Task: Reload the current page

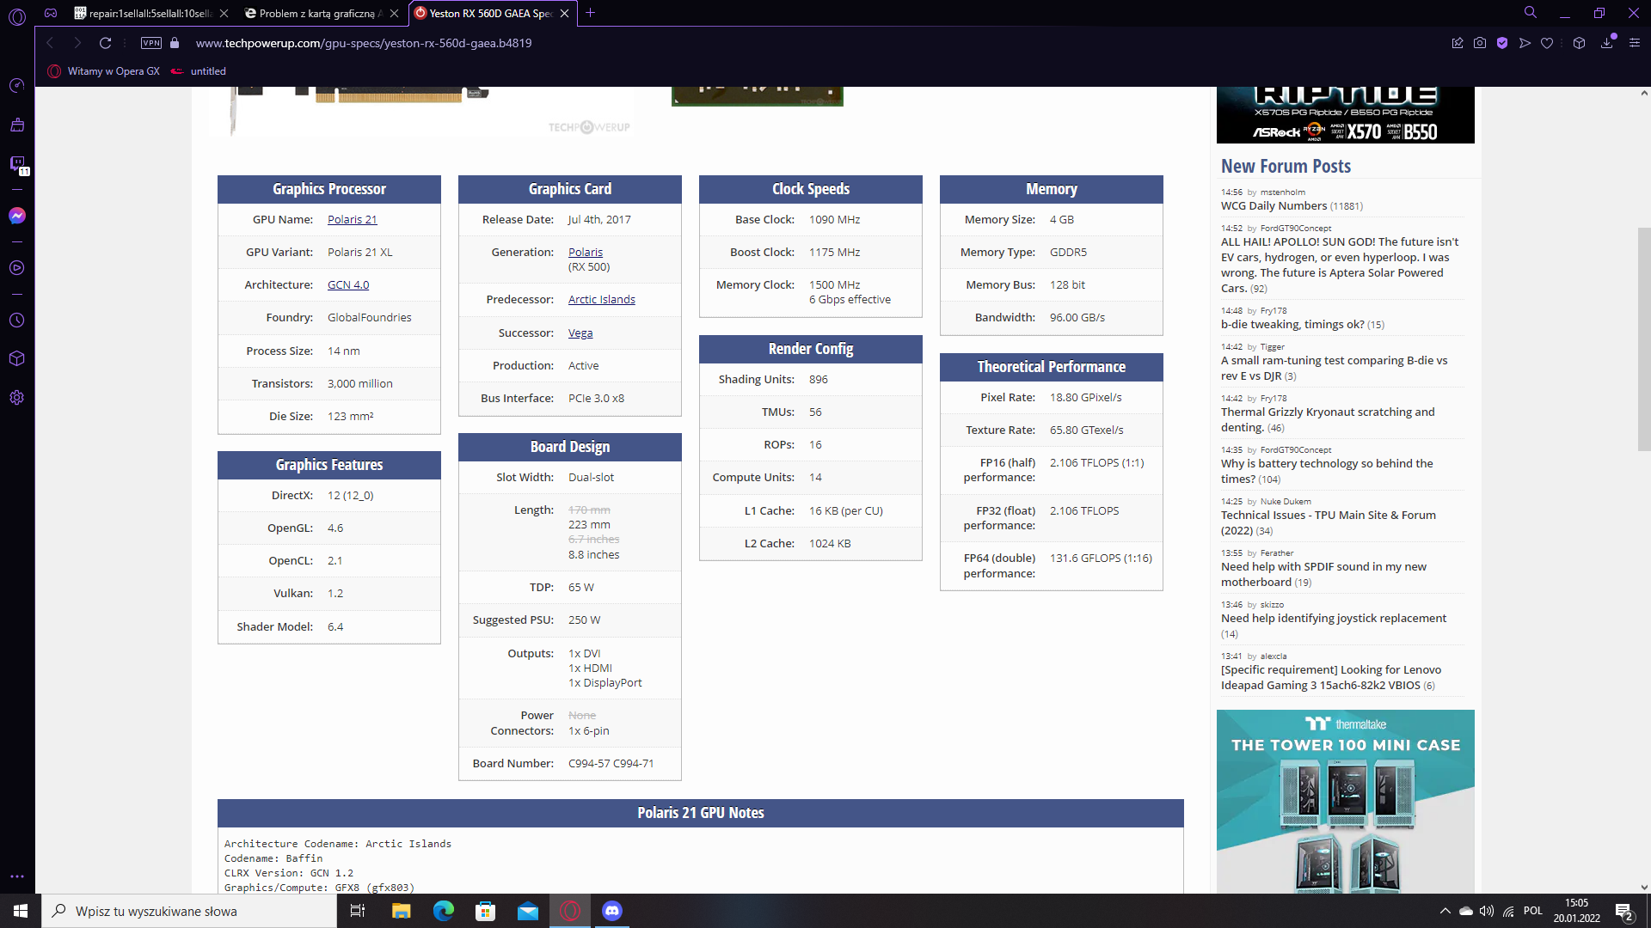Action: point(105,43)
